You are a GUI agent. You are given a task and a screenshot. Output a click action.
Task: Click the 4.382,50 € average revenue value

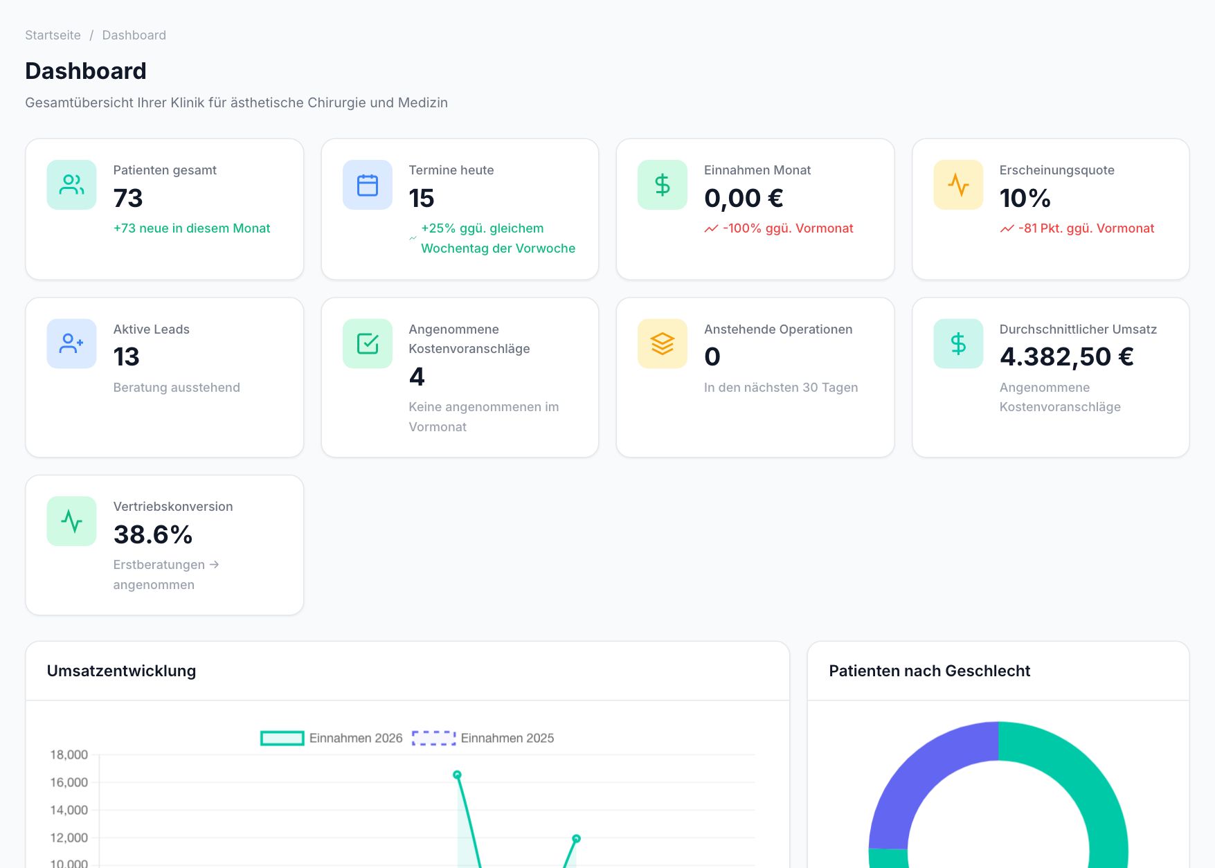(x=1067, y=357)
